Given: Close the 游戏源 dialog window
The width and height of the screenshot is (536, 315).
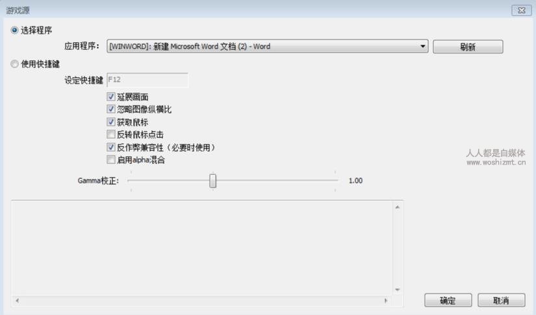Looking at the screenshot, I should [521, 10].
